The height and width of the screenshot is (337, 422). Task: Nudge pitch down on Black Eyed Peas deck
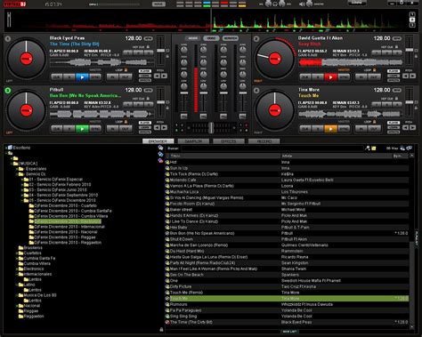(x=157, y=76)
